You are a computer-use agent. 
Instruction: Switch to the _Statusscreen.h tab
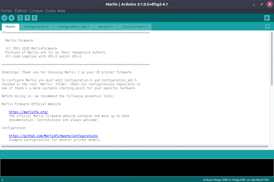134,27
